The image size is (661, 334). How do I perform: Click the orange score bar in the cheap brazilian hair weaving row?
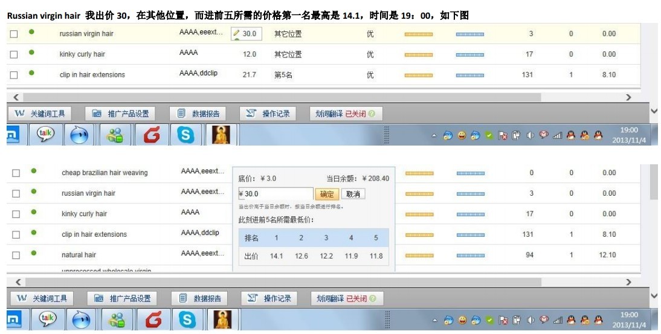tap(419, 173)
